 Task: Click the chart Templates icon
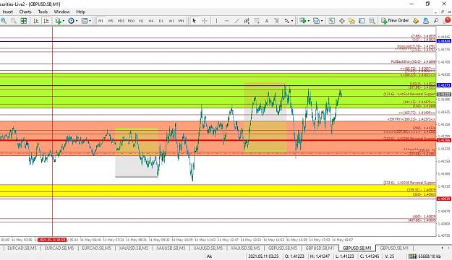[x=85, y=21]
